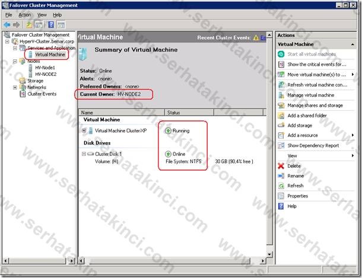Open the View menu in the menu bar
This screenshot has height=278, width=362.
pyautogui.click(x=42, y=15)
